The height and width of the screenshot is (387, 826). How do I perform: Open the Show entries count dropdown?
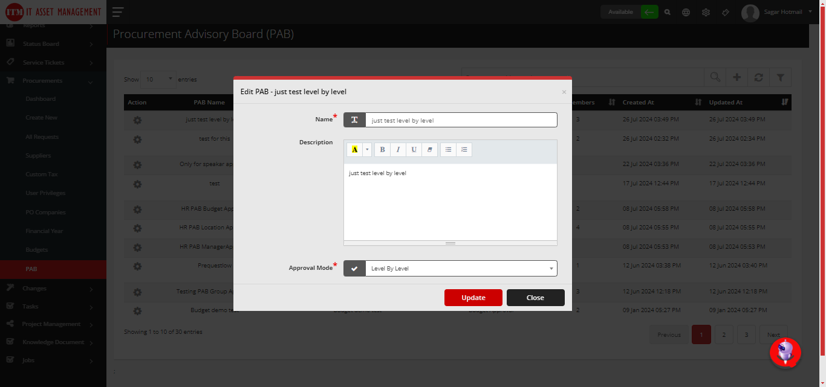[x=158, y=79]
